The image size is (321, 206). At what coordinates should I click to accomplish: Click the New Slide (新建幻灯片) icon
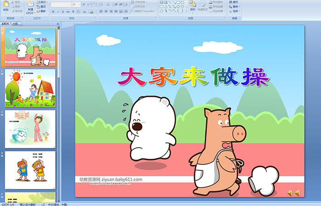click(x=31, y=4)
